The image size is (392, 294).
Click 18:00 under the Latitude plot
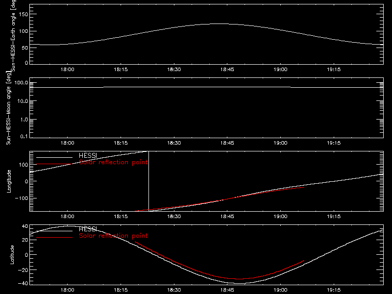click(68, 290)
